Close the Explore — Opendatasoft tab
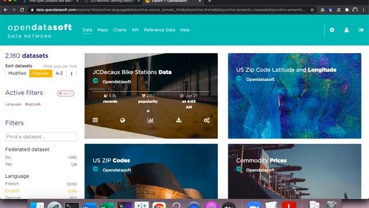Screen dimensions: 369x208 (200, 1)
